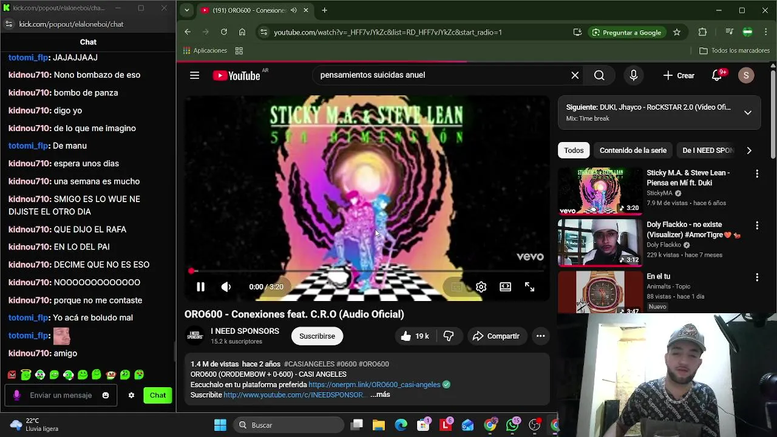Open the Crear upload menu
Viewport: 777px width, 437px height.
(679, 75)
